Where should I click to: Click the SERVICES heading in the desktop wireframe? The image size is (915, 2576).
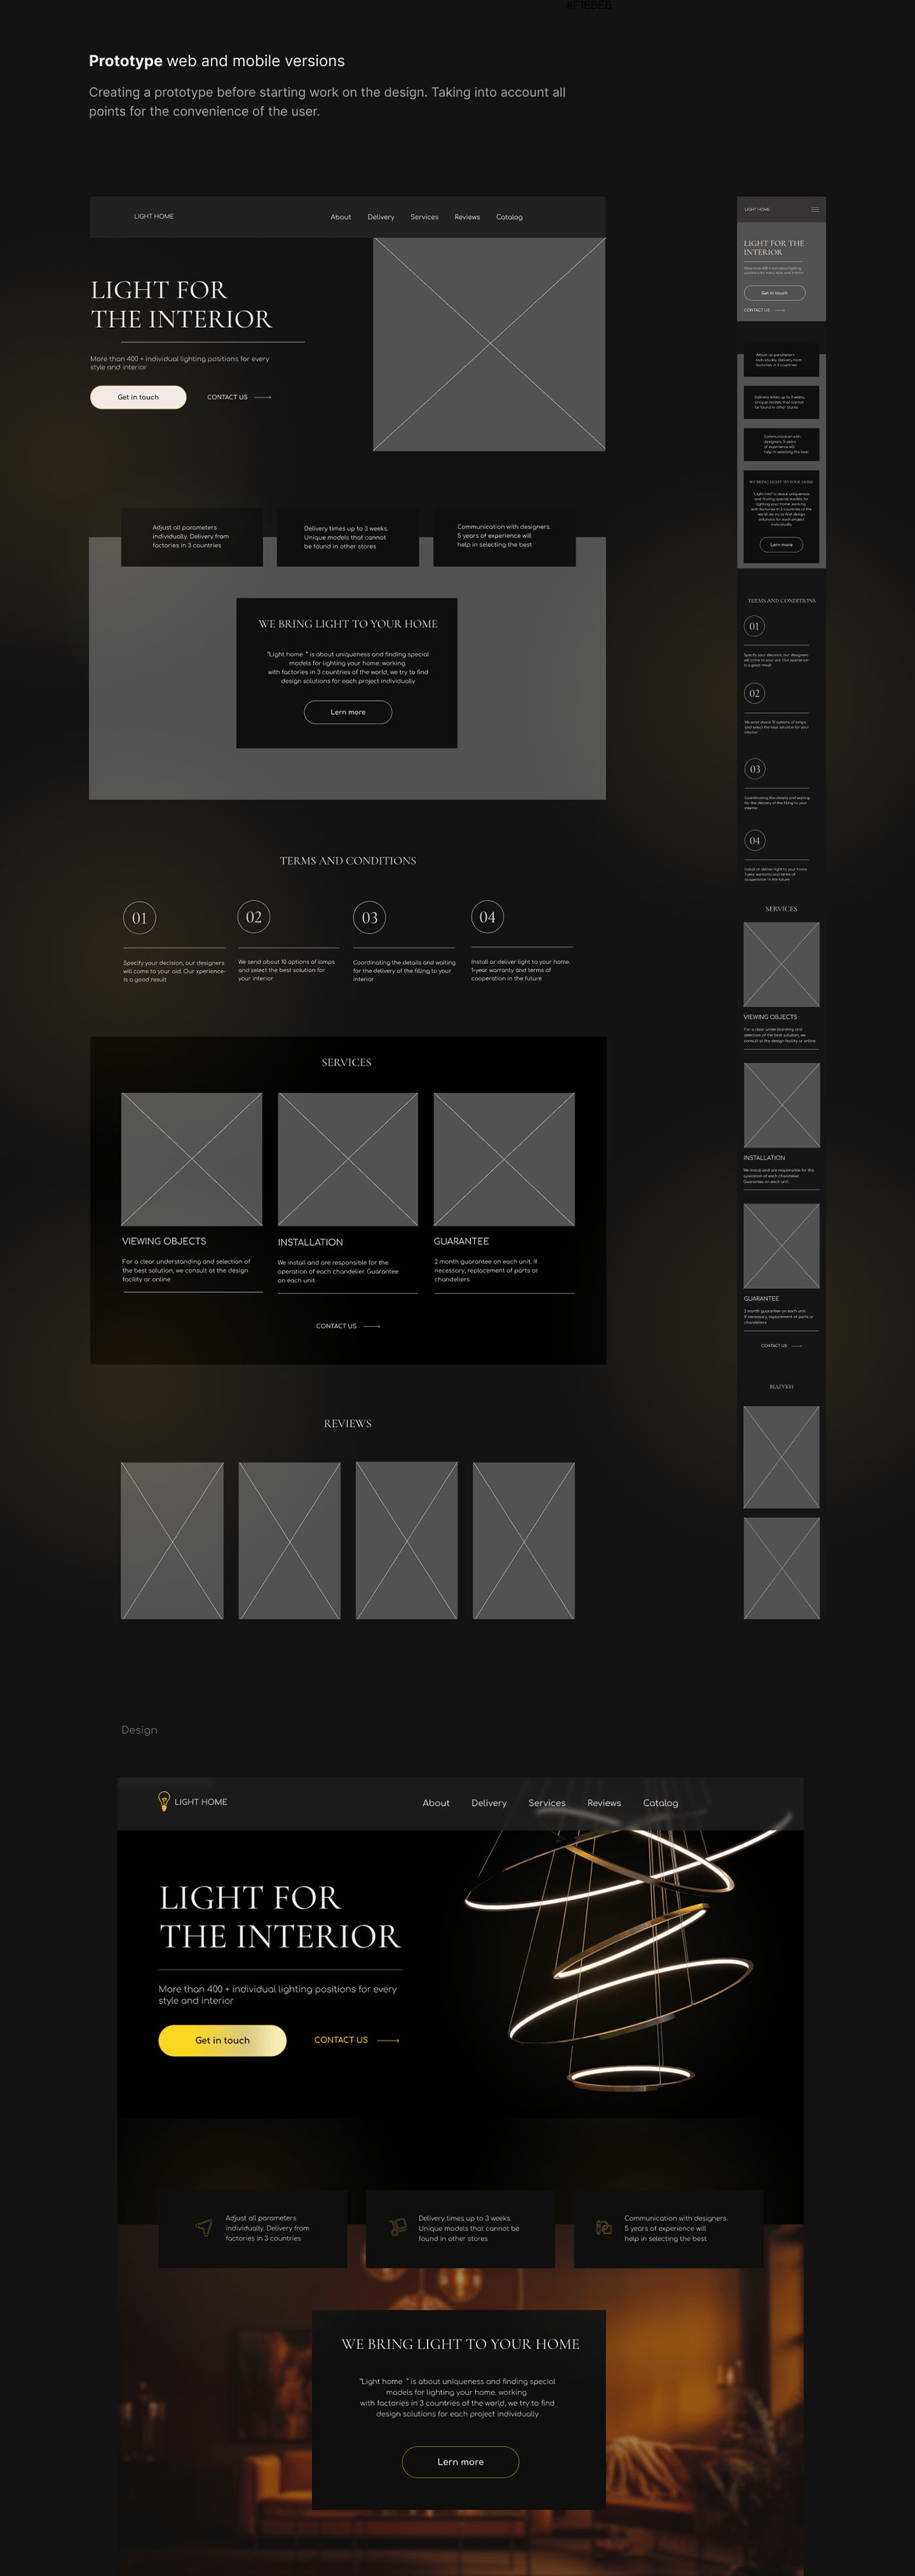pos(346,1062)
